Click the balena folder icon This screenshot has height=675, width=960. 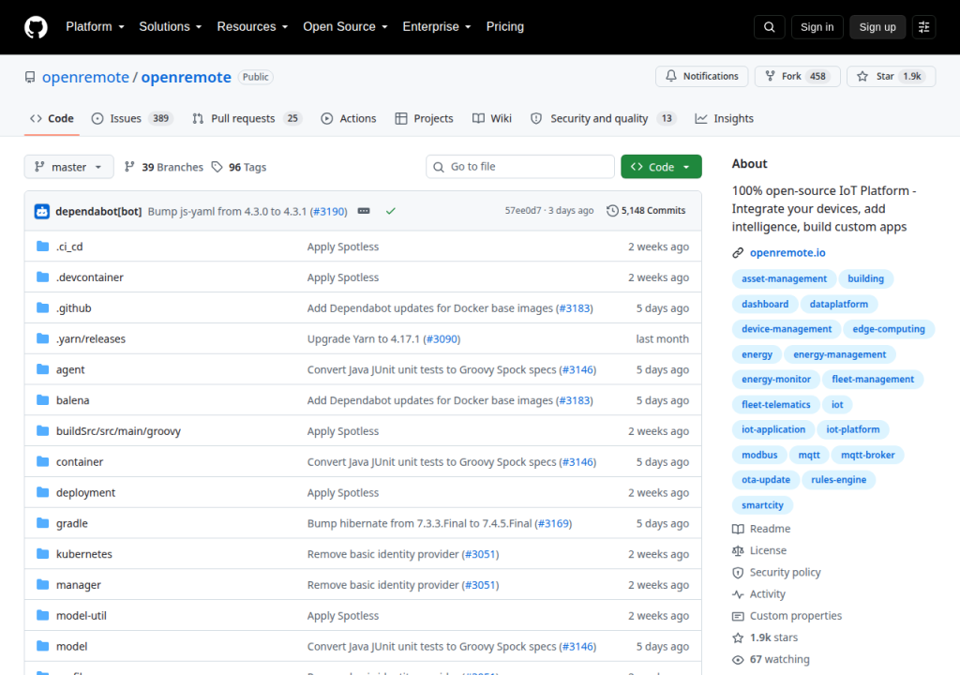coord(42,400)
